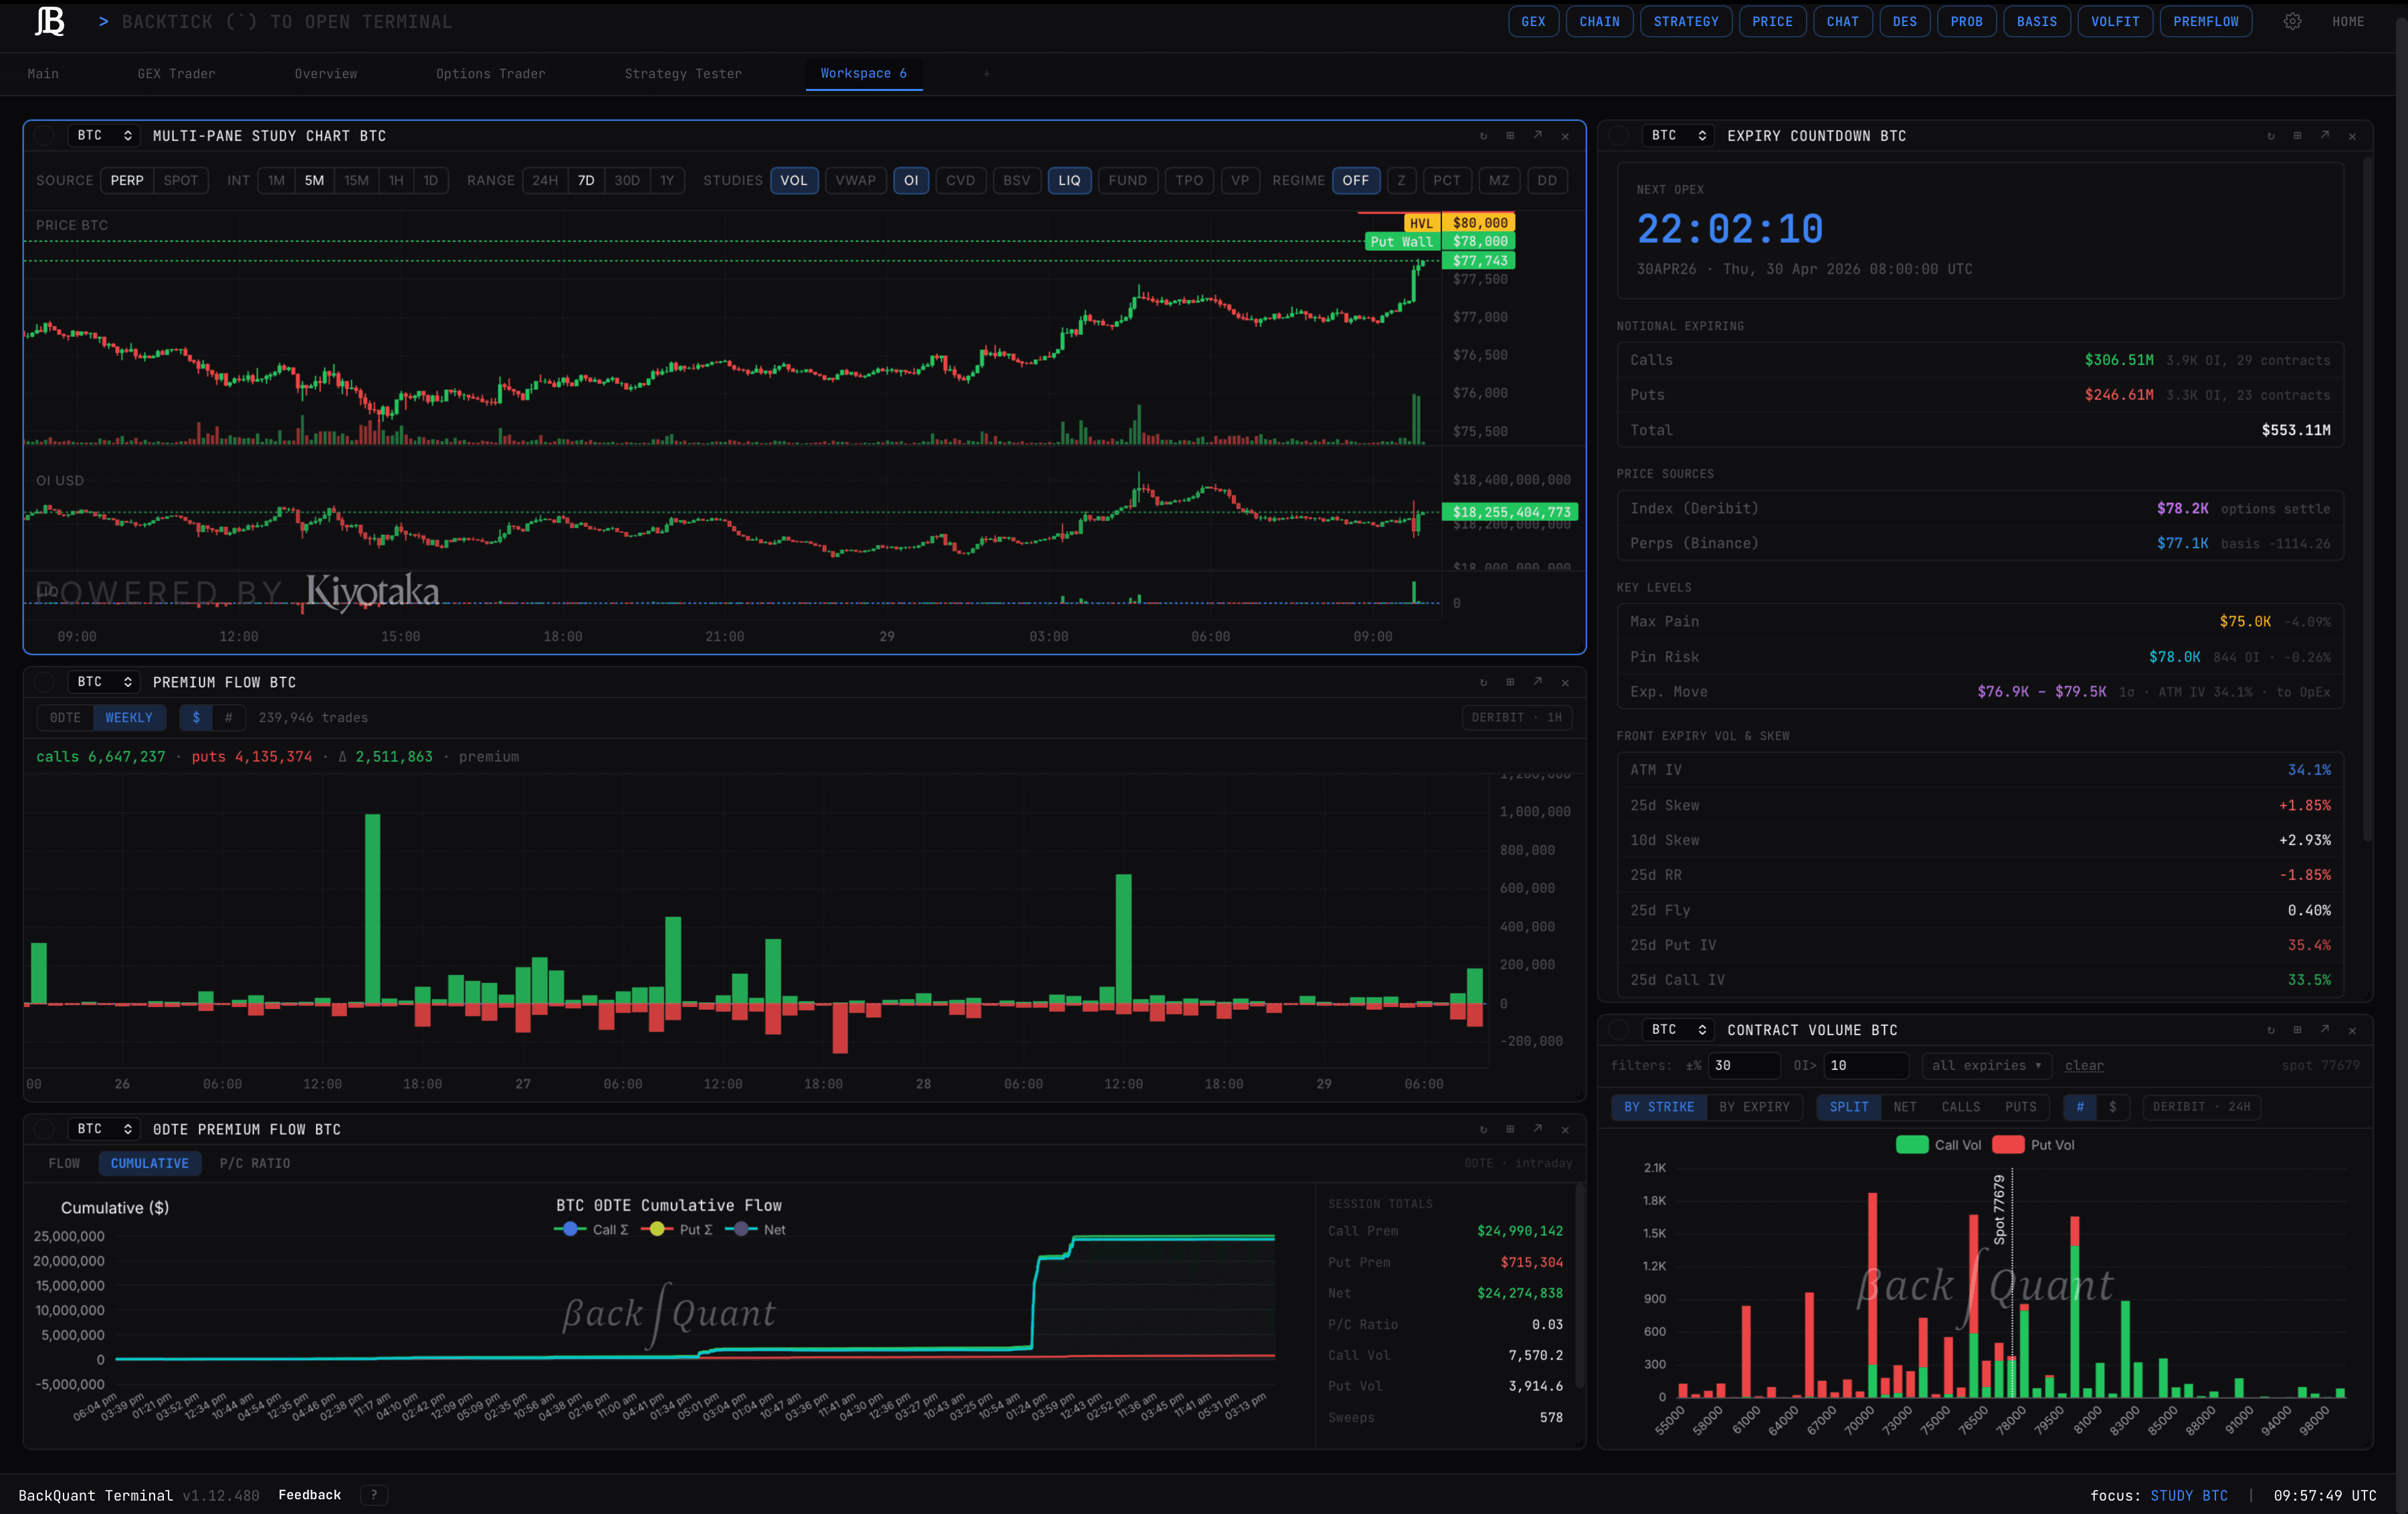Open the Strategy Tester tab
2408x1514 pixels.
click(683, 74)
